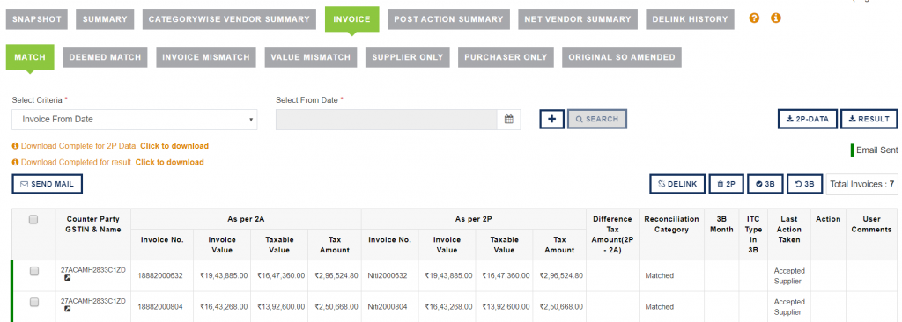Image resolution: width=902 pixels, height=322 pixels.
Task: Select all invoices with header checkbox
Action: click(x=33, y=219)
